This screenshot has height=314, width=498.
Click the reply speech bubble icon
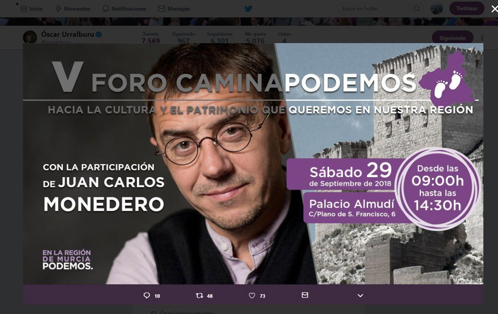146,295
